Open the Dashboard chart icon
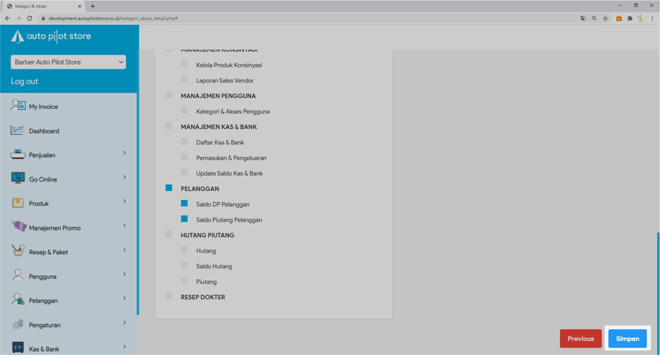This screenshot has width=660, height=355. point(18,130)
